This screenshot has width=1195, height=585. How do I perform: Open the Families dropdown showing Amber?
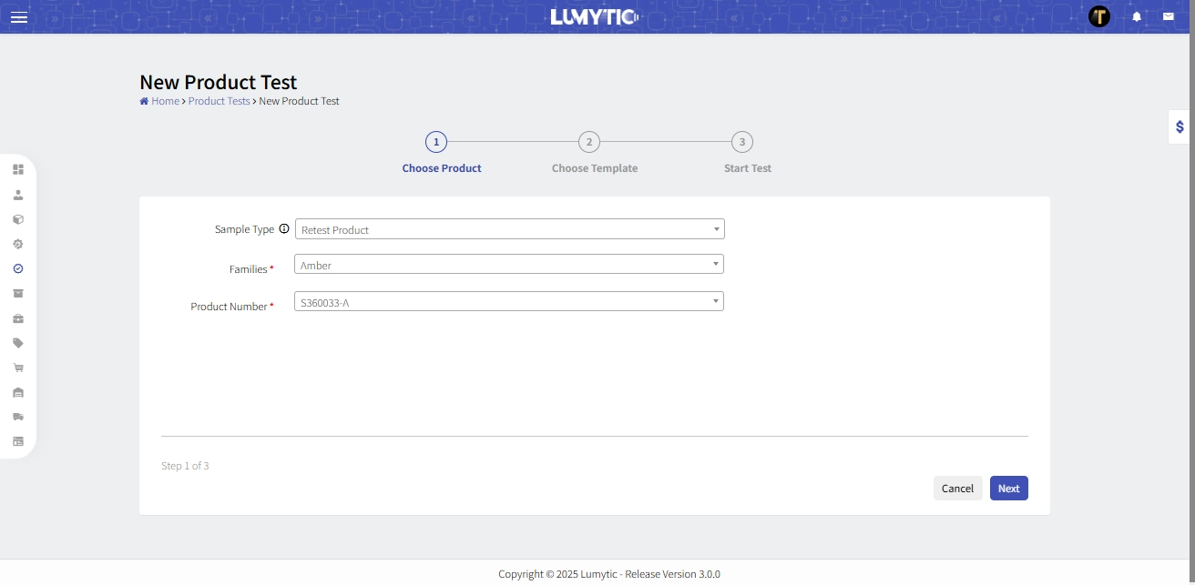(x=509, y=265)
